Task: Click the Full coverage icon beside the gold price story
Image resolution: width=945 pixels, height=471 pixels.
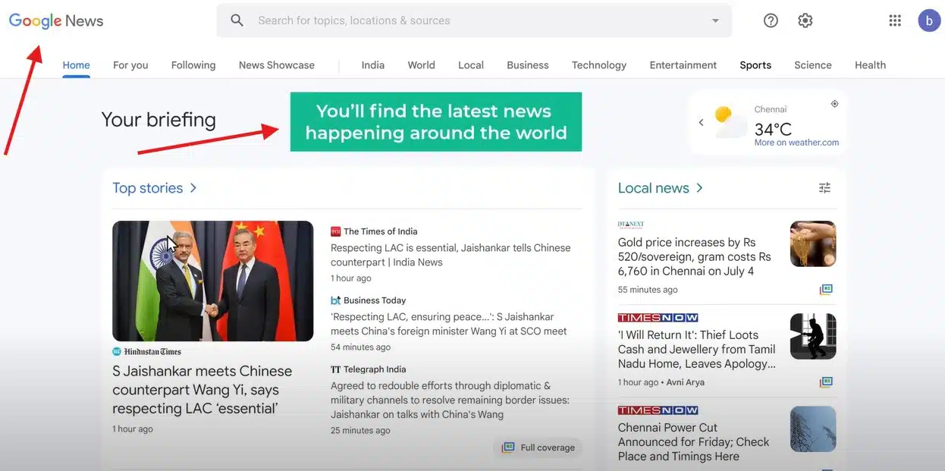Action: tap(825, 289)
